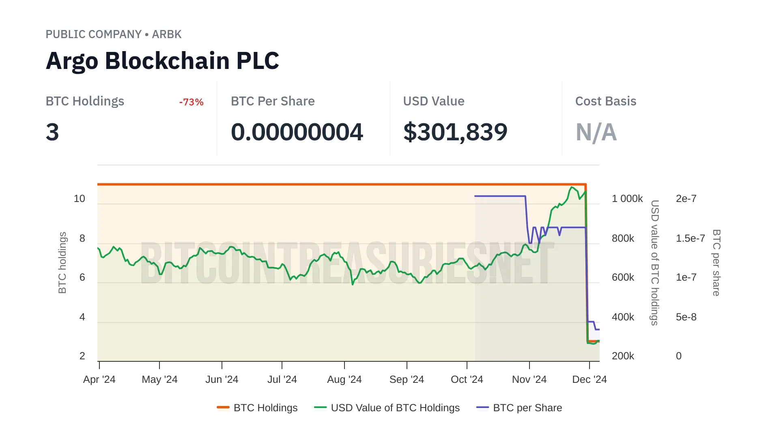The height and width of the screenshot is (438, 779).
Task: Click the Oct '24 axis tick label
Action: (467, 380)
